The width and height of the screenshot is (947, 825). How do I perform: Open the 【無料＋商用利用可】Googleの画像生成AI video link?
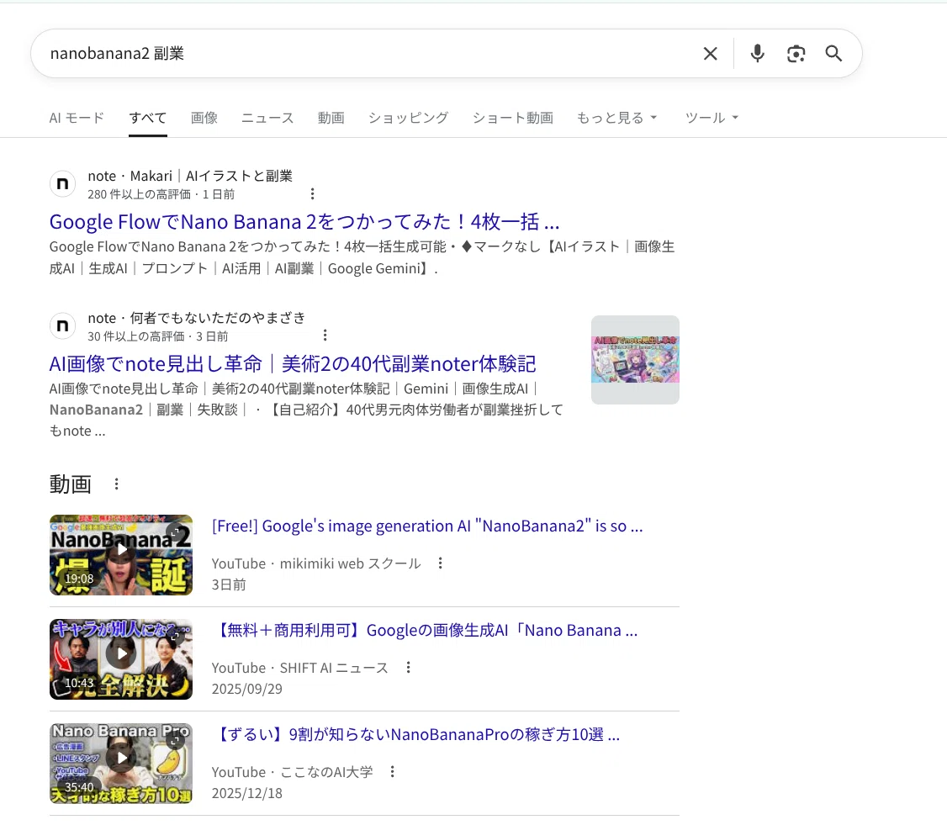click(x=425, y=631)
